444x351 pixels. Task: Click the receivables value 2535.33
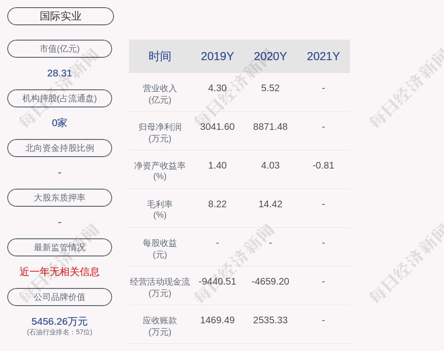(270, 320)
